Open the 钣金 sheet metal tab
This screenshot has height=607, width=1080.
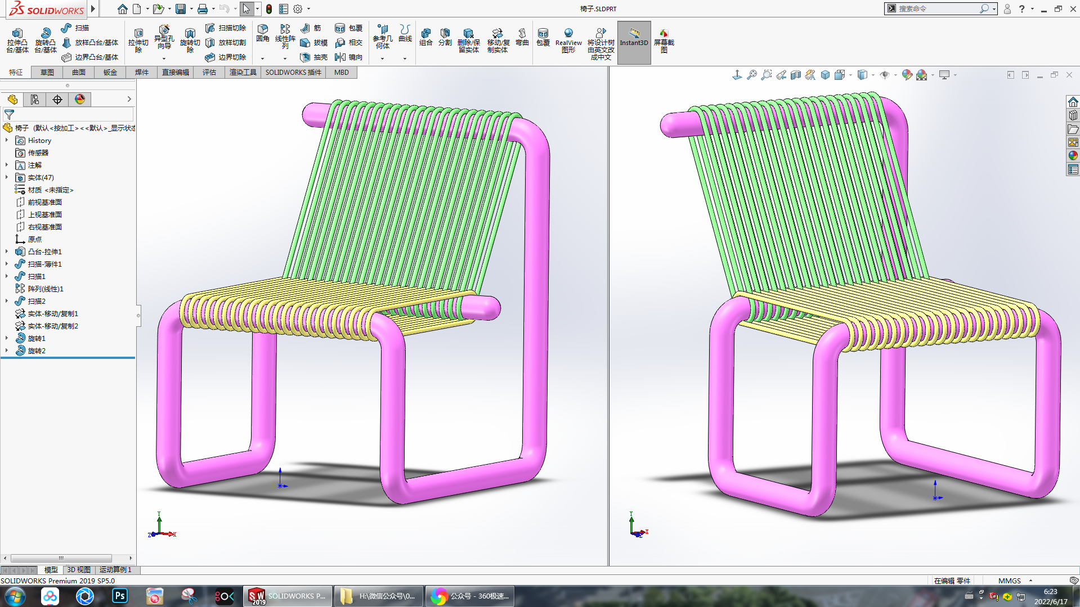click(x=110, y=72)
